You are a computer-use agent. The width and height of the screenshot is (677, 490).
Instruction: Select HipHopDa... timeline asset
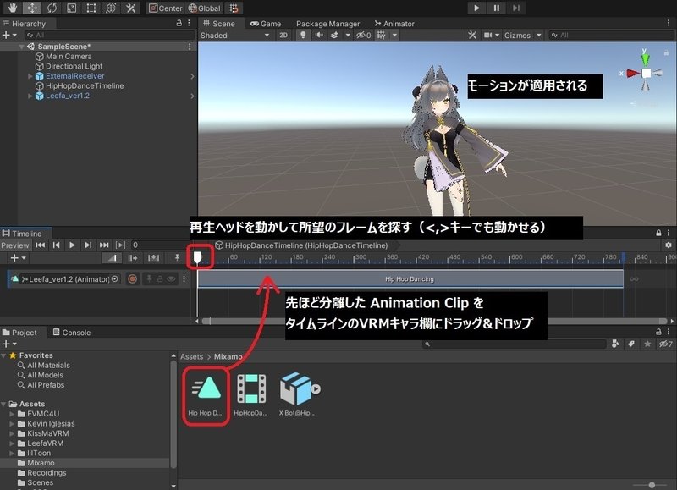[250, 394]
